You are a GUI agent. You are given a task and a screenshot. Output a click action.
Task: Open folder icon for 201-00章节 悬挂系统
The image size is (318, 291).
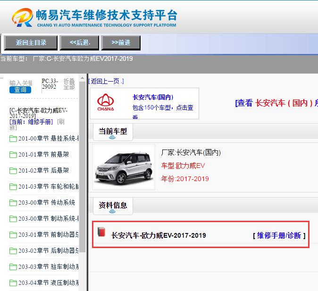(13, 139)
